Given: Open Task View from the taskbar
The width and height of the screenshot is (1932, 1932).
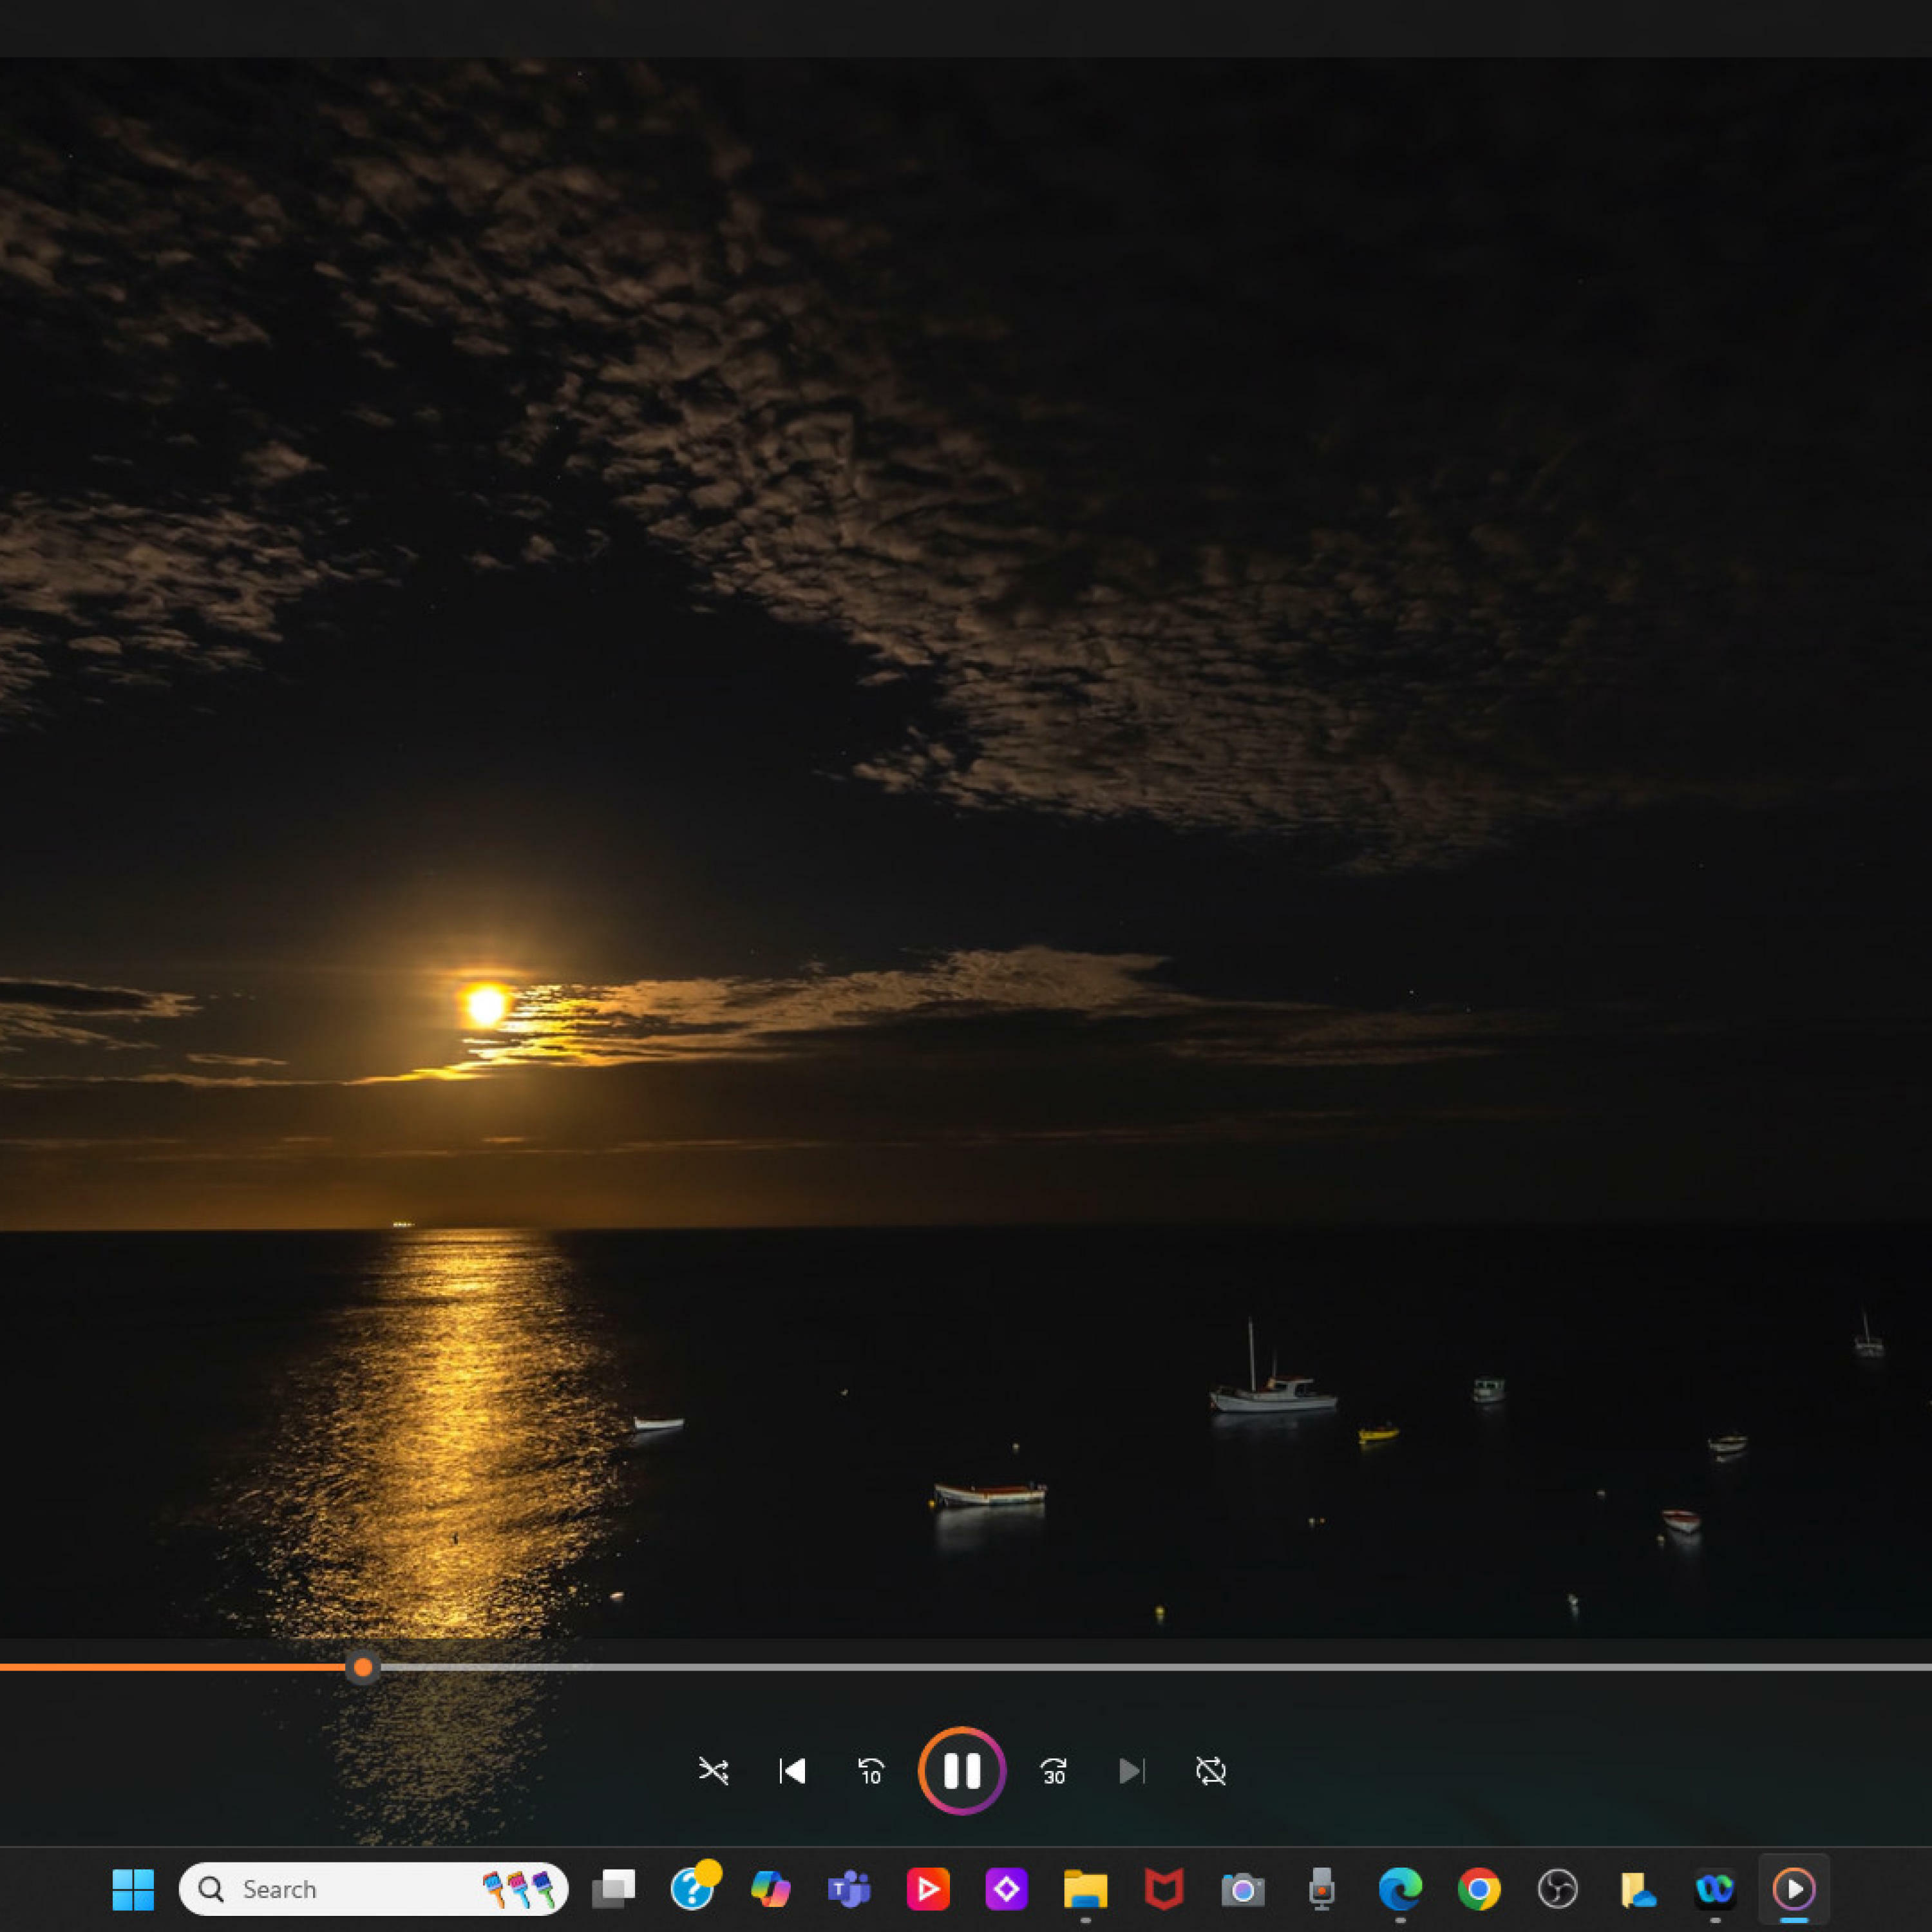Looking at the screenshot, I should 613,1889.
